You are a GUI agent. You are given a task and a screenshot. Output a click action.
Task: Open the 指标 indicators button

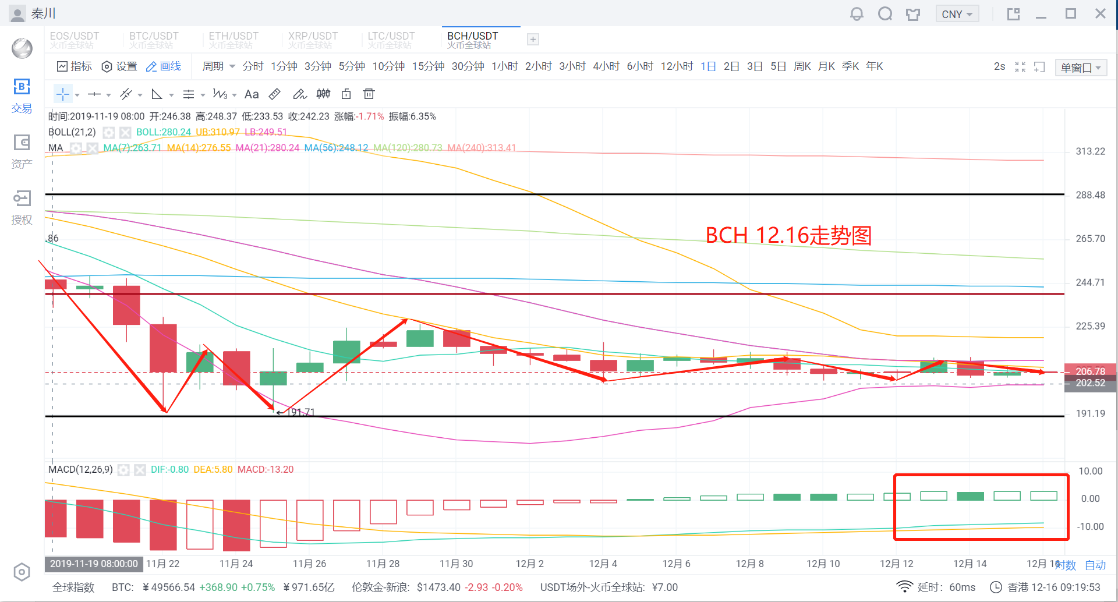click(x=75, y=66)
